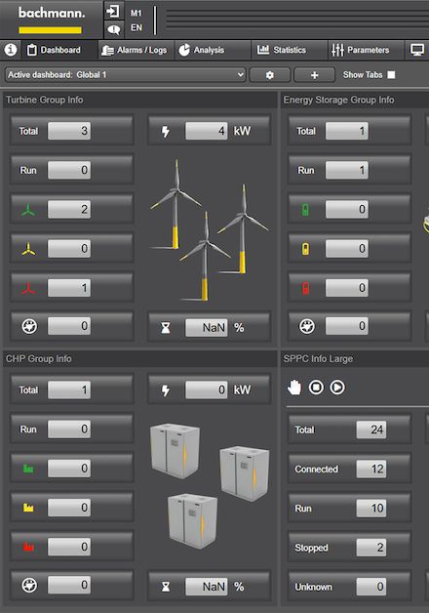Click the yellow CHP factory icon

pos(28,508)
